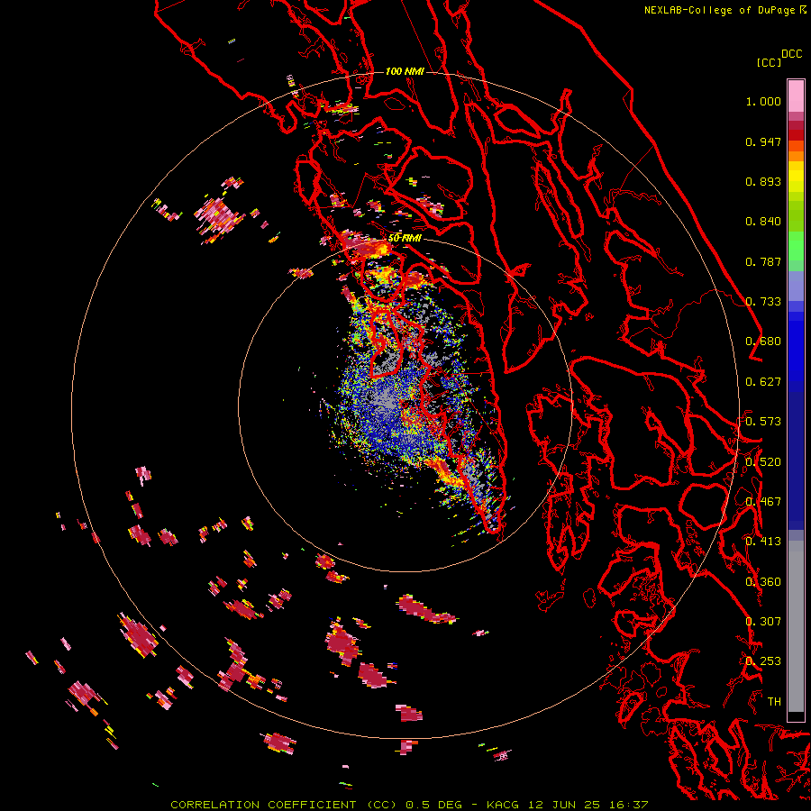811x811 pixels.
Task: Click the 0.573 scale value
Action: tap(763, 422)
